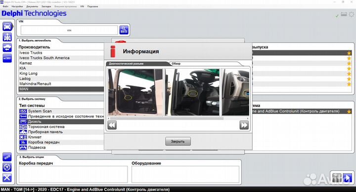Viewport: 356px width, 192px height.
Task: Click the ISS icon beside System Scan
Action: coord(23,111)
